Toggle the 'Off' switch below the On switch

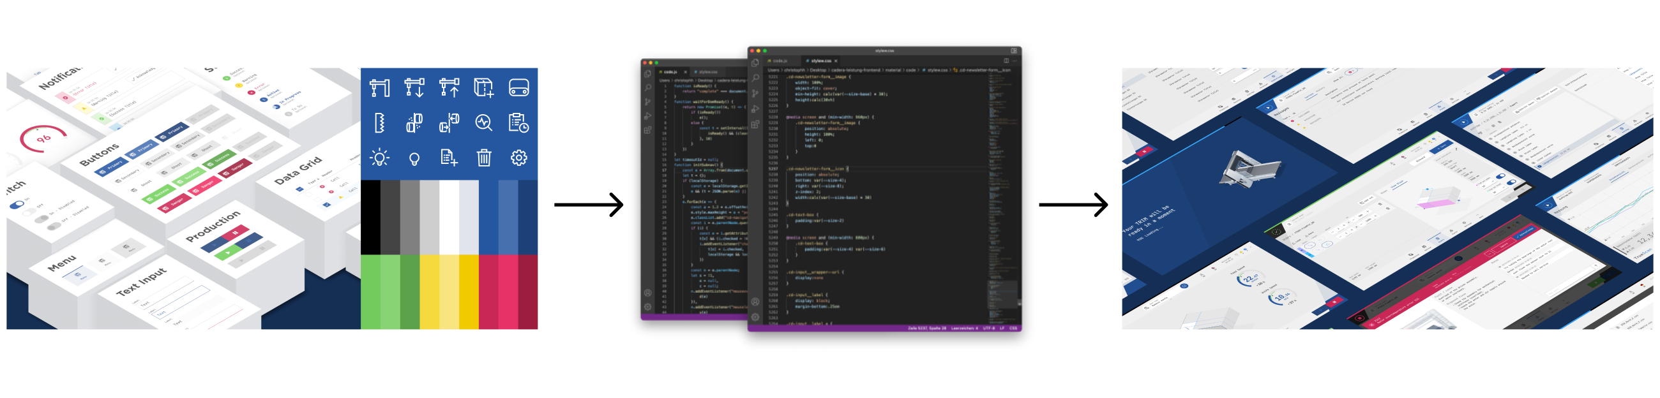click(x=29, y=212)
